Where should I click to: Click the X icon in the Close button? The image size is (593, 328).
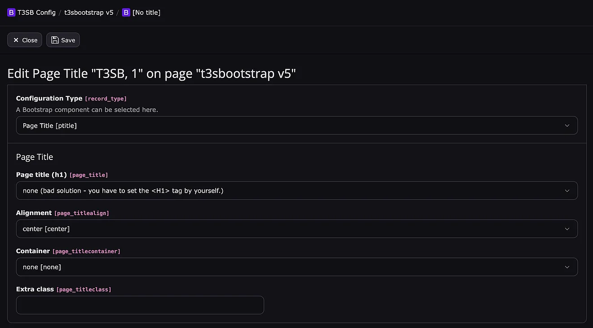click(x=16, y=40)
